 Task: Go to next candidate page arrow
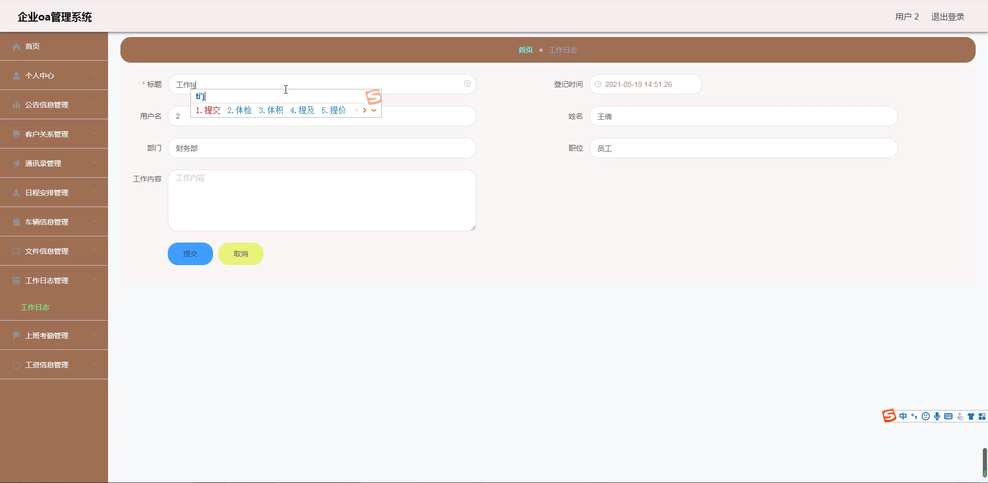(x=365, y=110)
